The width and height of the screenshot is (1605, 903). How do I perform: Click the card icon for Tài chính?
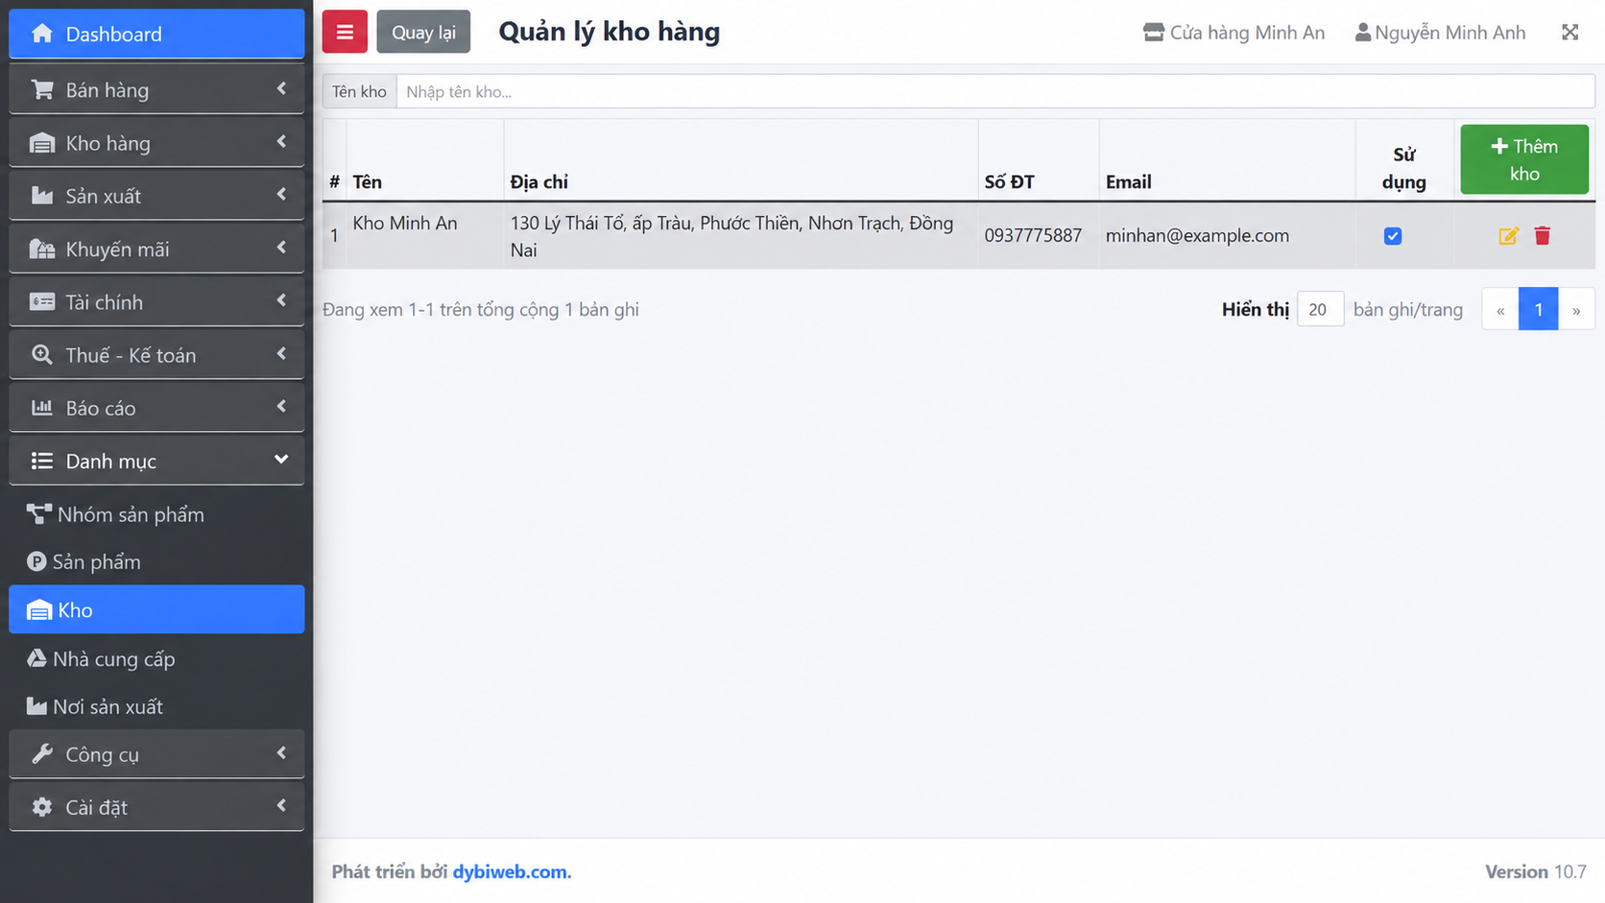42,302
